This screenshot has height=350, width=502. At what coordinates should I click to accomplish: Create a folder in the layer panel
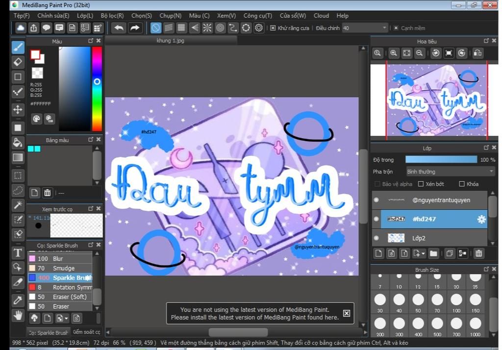433,253
